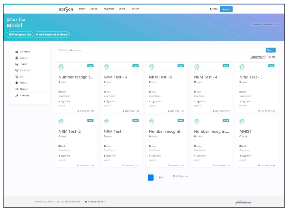Expand the Share menu in navbar
The image size is (288, 210).
123,9
